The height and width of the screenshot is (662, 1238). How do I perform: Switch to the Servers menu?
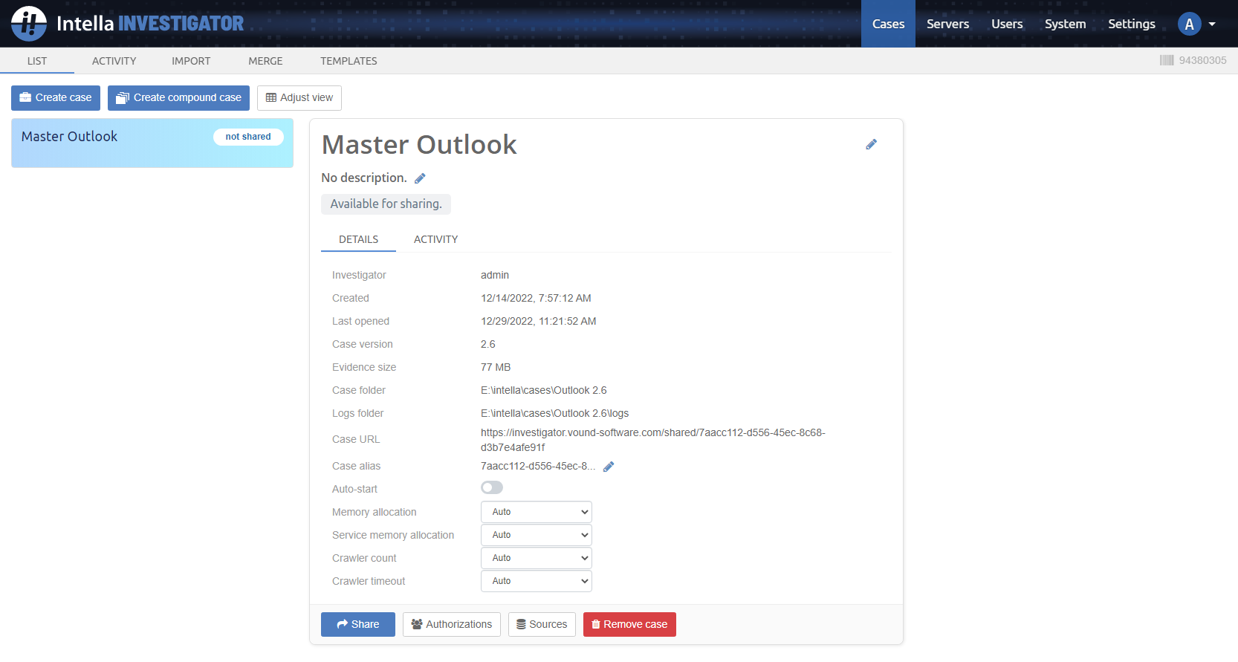pyautogui.click(x=947, y=24)
